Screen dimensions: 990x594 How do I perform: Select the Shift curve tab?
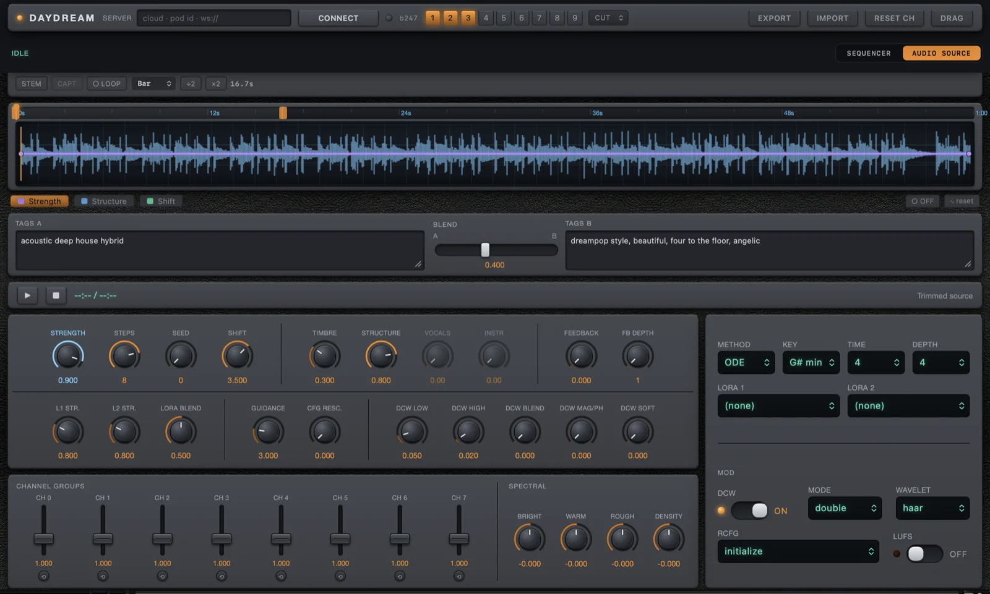coord(161,201)
